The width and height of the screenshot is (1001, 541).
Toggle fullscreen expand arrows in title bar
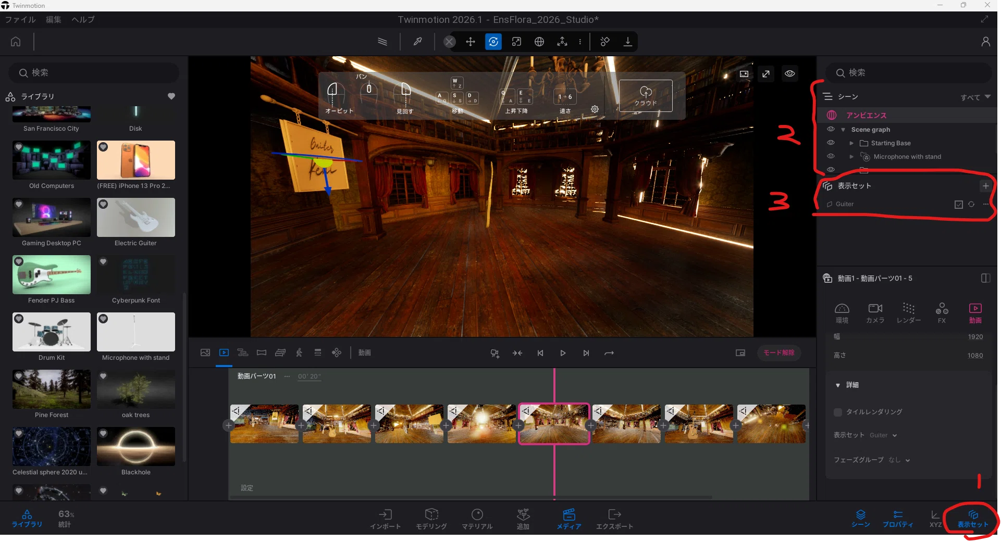(984, 19)
